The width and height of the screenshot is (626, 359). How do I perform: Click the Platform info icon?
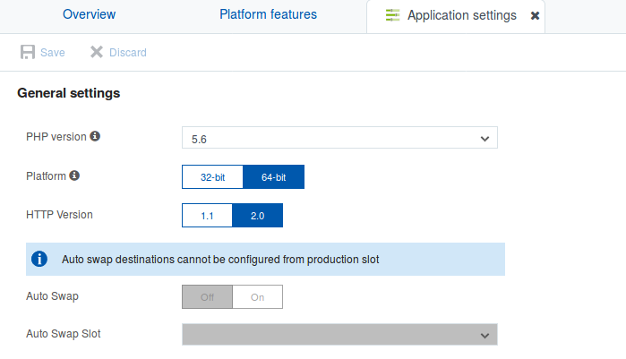(74, 176)
